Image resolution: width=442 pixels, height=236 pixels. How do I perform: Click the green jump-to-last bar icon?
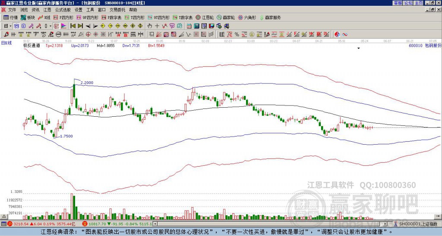pyautogui.click(x=80, y=26)
